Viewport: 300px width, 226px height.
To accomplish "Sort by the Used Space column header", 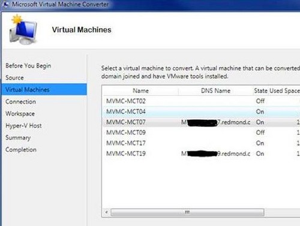I will pyautogui.click(x=284, y=91).
